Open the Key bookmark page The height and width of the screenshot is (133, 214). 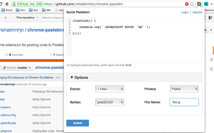tap(59, 10)
